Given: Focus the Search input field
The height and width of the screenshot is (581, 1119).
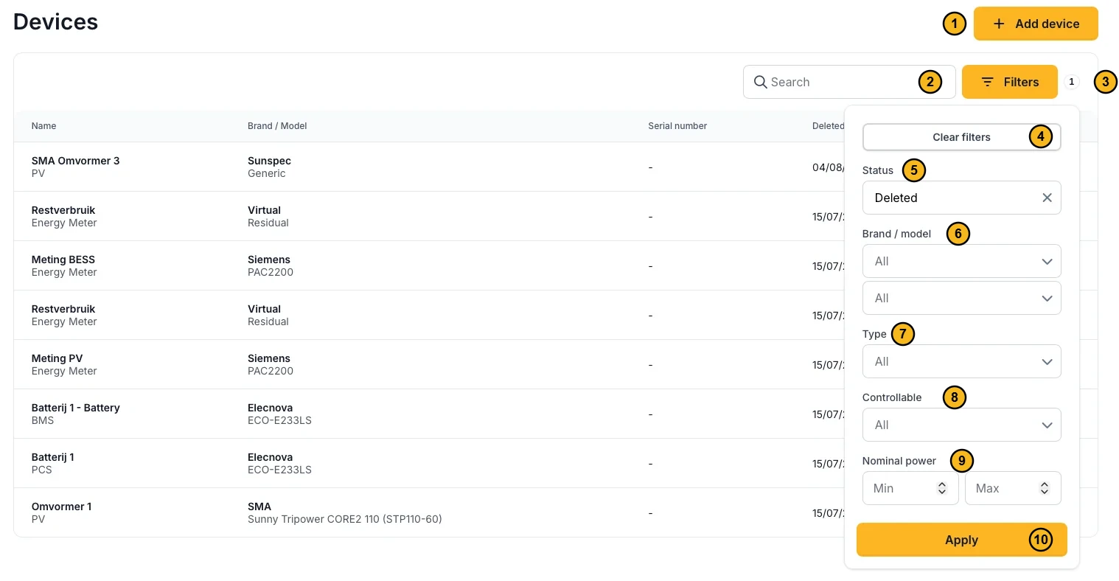Looking at the screenshot, I should (x=849, y=82).
